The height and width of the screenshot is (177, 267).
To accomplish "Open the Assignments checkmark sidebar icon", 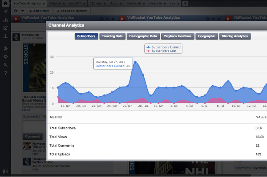I will 5,28.
